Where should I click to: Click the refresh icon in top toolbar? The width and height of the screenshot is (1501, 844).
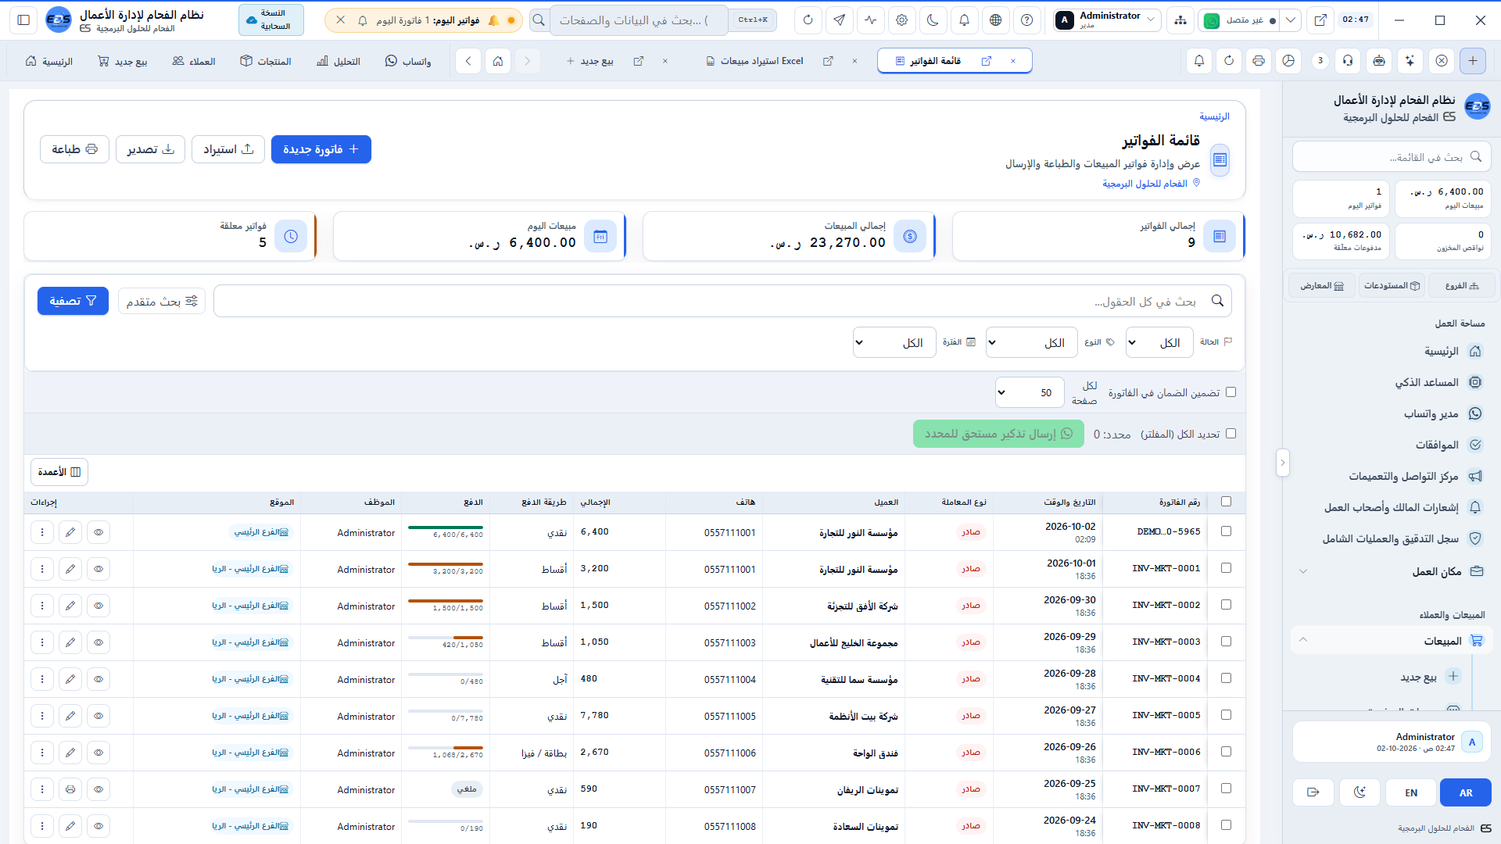(x=808, y=20)
